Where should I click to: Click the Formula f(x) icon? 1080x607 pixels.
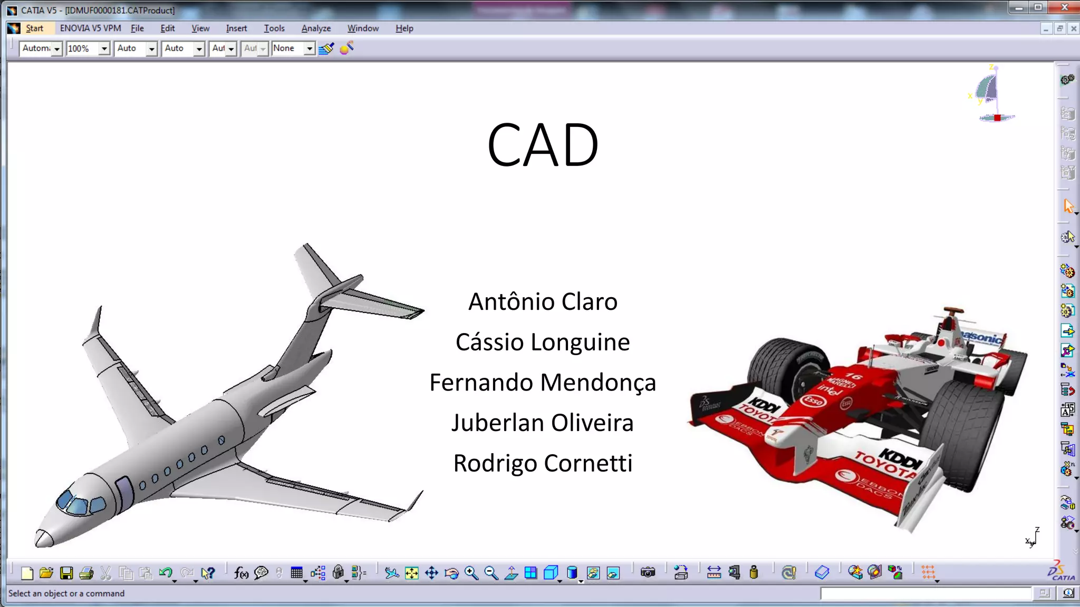(x=241, y=573)
